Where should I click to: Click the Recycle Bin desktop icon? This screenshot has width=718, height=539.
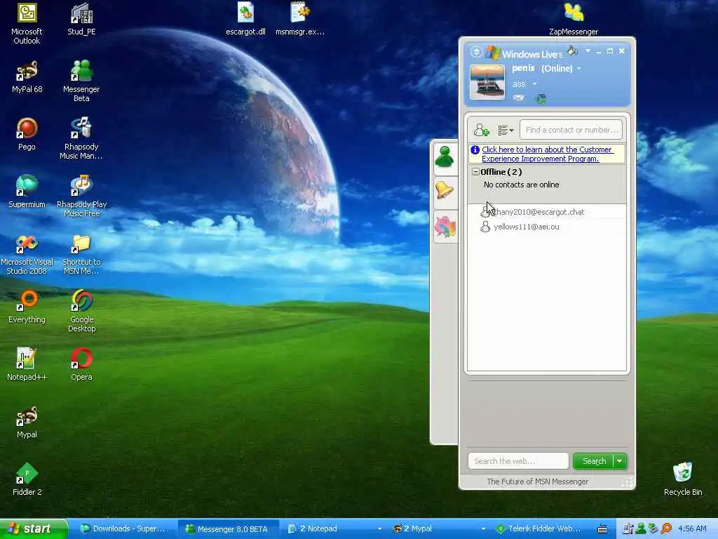pos(682,480)
